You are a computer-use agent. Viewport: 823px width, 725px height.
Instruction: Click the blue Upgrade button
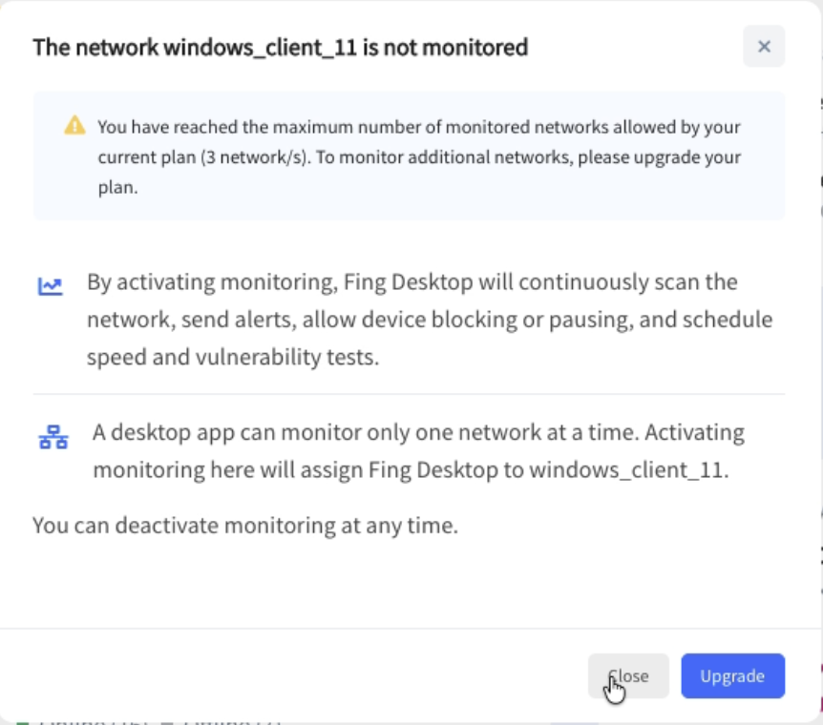(x=732, y=675)
